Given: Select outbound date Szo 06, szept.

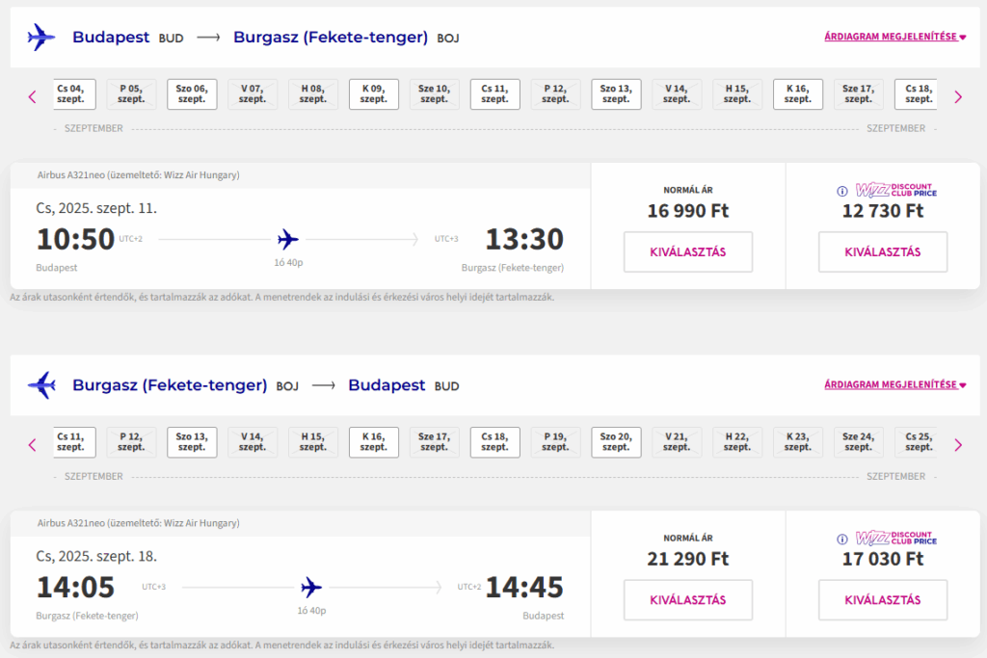Looking at the screenshot, I should (x=192, y=94).
